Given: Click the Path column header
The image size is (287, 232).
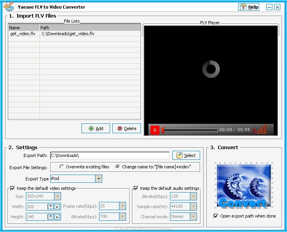Looking at the screenshot, I should pyautogui.click(x=90, y=28).
